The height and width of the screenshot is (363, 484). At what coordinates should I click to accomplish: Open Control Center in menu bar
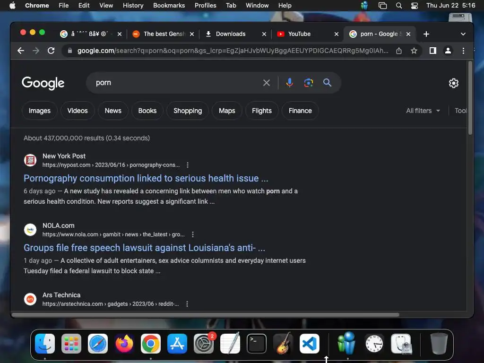point(414,5)
